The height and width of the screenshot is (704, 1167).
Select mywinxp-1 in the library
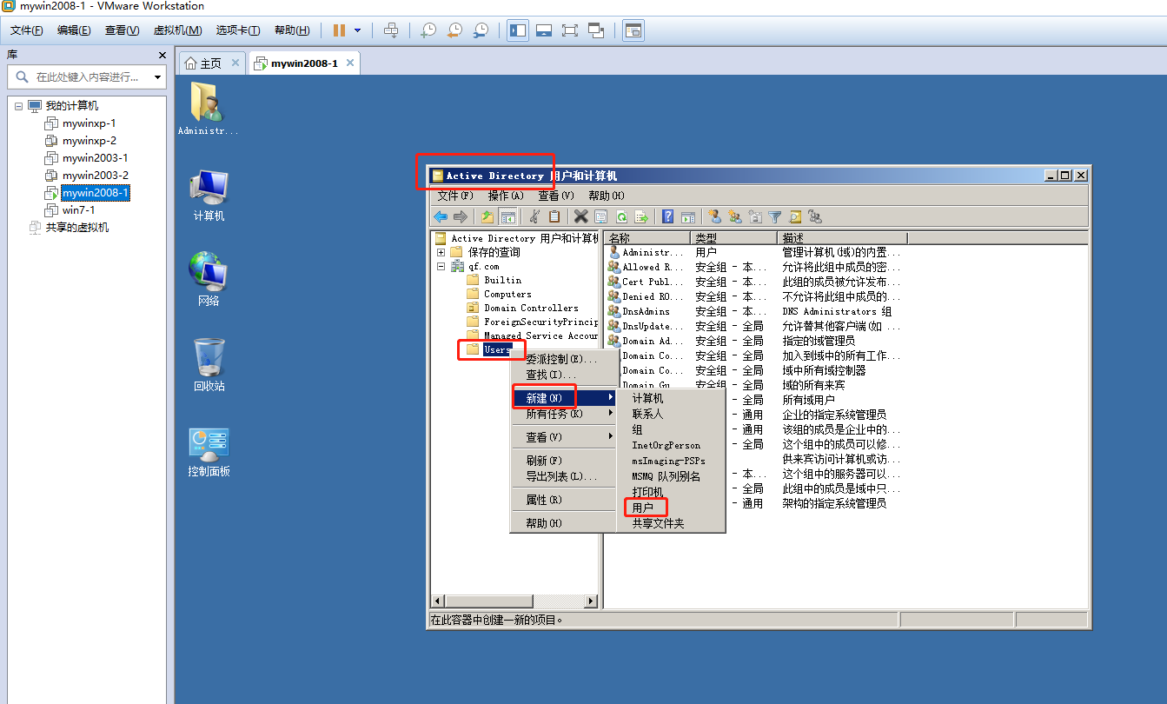[x=89, y=123]
